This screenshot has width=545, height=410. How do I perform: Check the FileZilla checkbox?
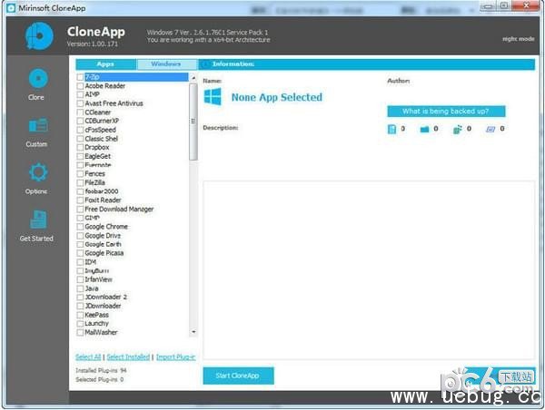pos(80,182)
